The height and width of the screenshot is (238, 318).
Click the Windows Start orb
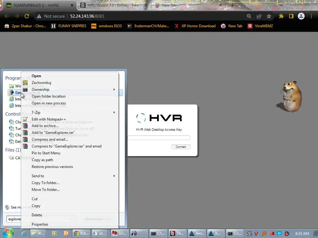coord(8,233)
